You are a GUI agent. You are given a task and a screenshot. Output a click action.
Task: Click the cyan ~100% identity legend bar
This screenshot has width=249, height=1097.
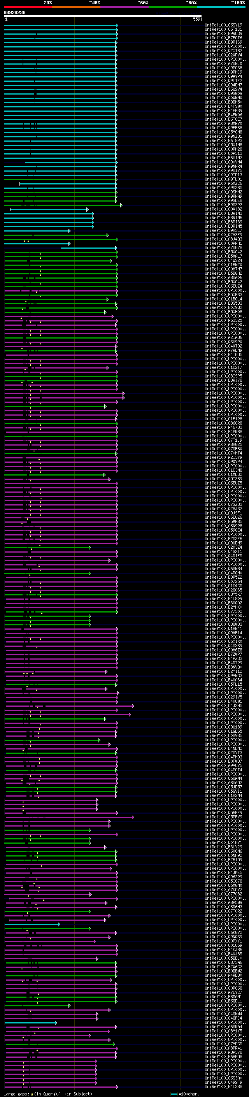pyautogui.click(x=221, y=7)
